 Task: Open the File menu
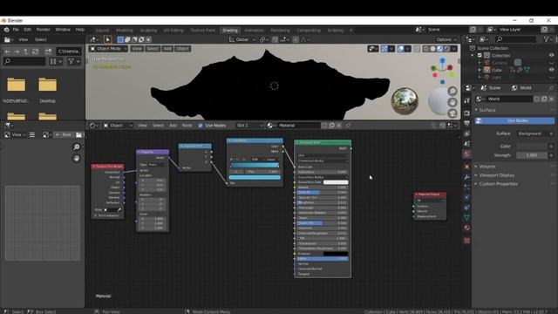tap(16, 30)
